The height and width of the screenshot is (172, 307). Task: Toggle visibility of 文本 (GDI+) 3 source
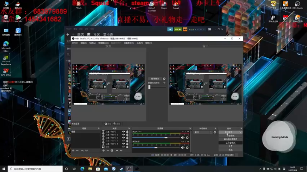(x=124, y=138)
